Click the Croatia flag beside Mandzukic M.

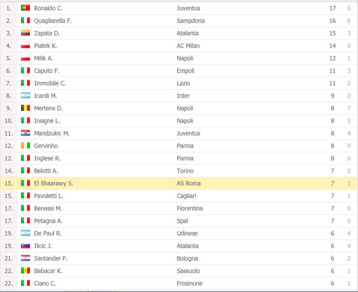click(26, 133)
